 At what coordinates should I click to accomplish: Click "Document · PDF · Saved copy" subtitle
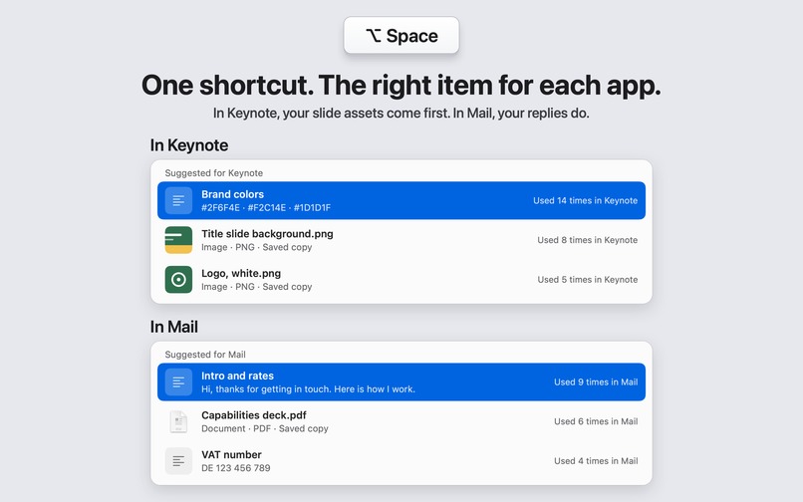click(264, 428)
